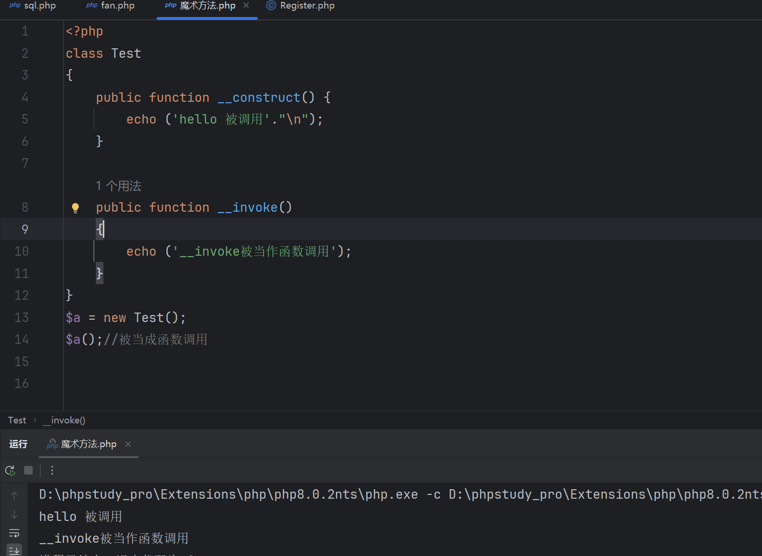762x556 pixels.
Task: Click the 'class Test' declaration
Action: point(103,54)
